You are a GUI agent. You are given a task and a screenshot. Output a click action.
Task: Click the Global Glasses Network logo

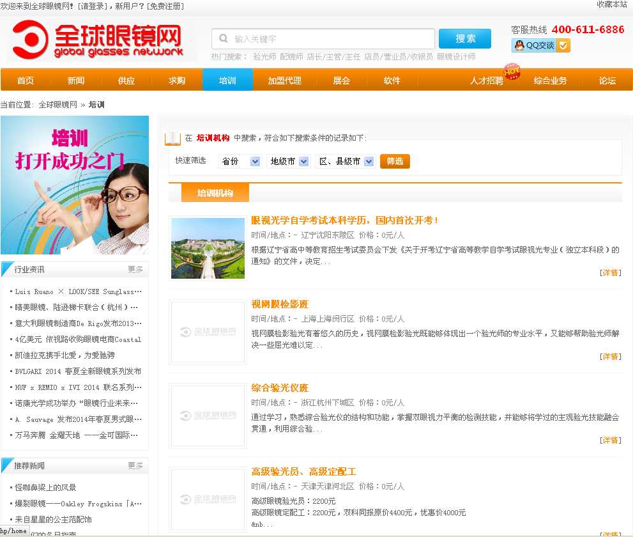99,40
